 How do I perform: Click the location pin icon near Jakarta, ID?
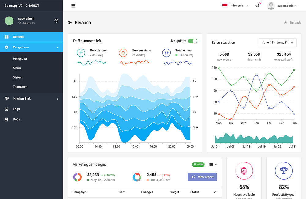(x=20, y=23)
